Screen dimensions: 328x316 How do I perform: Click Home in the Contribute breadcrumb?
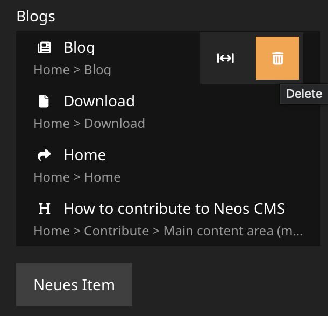pyautogui.click(x=51, y=231)
